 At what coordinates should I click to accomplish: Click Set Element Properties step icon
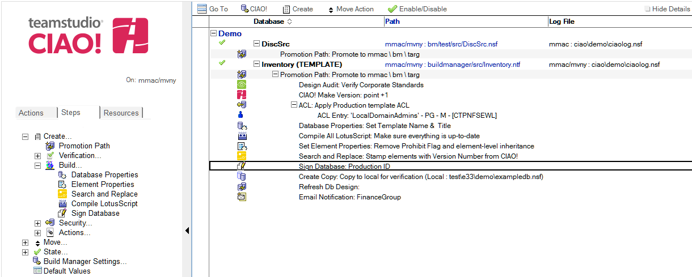242,146
